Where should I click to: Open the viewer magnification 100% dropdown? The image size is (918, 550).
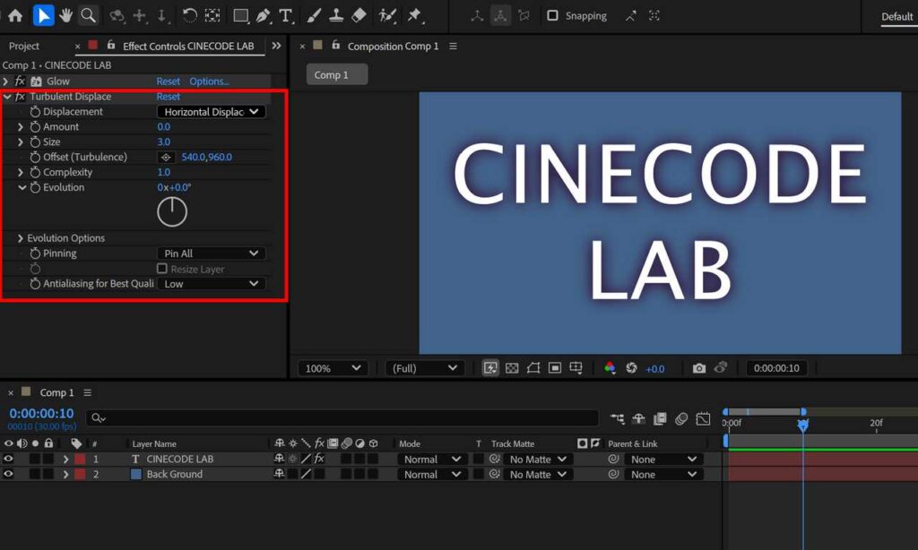(x=333, y=368)
